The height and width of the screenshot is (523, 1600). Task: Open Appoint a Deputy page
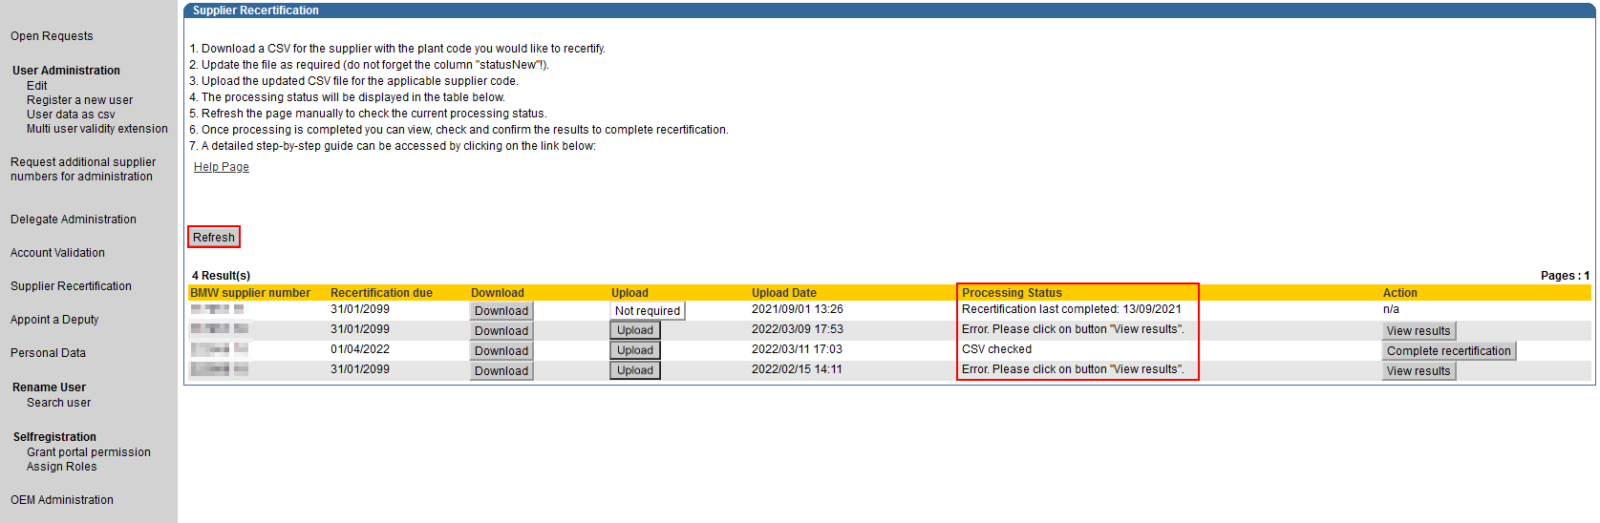click(54, 320)
